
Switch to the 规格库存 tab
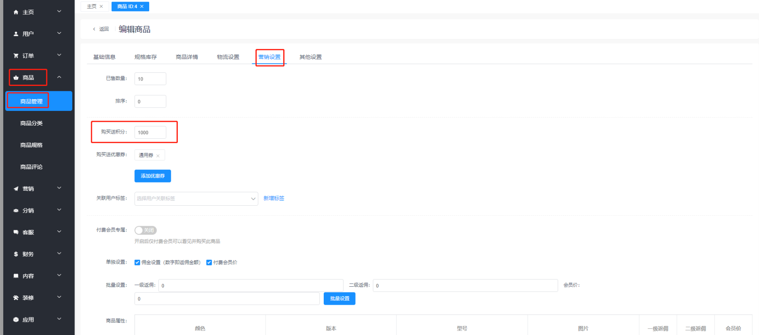(x=146, y=57)
